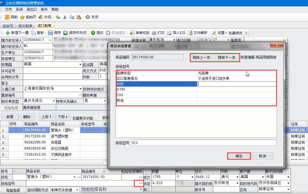The width and height of the screenshot is (308, 194).
Task: Click the scissors cut icon
Action: [x=65, y=17]
